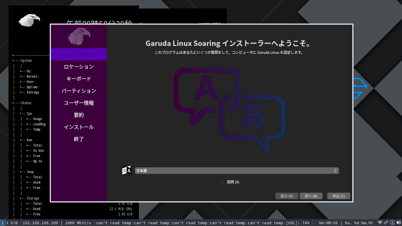This screenshot has height=226, width=402.
Task: Click the language translation icon beside the dropdown
Action: [127, 171]
